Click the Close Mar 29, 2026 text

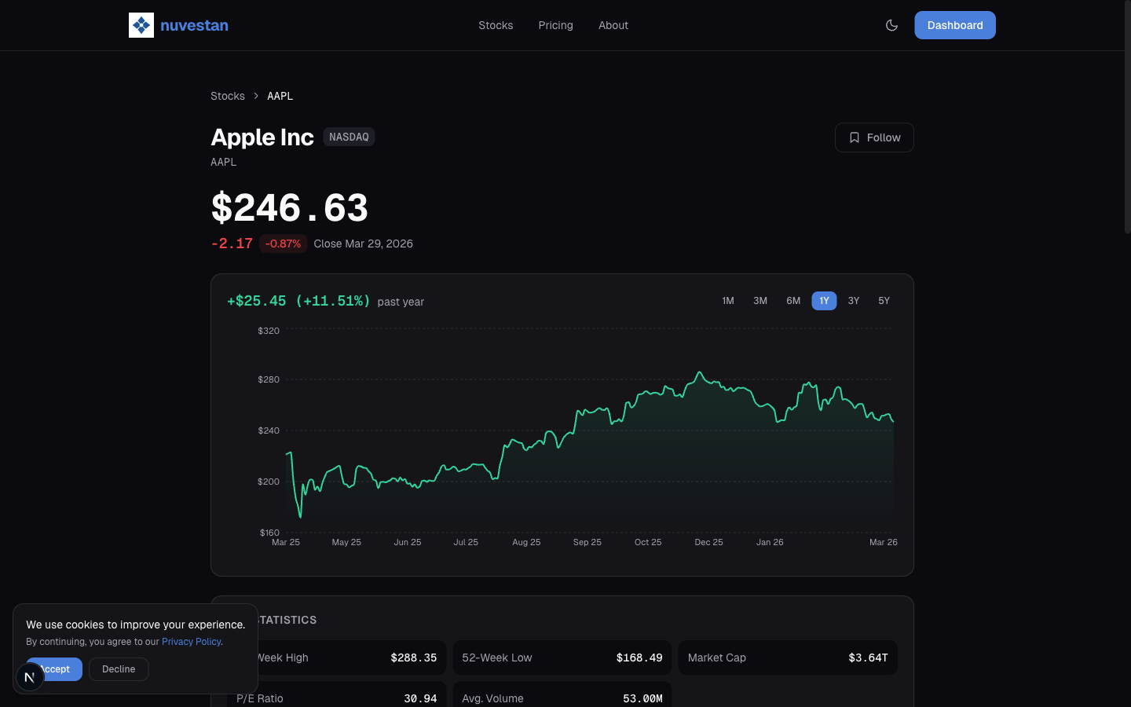pos(364,244)
